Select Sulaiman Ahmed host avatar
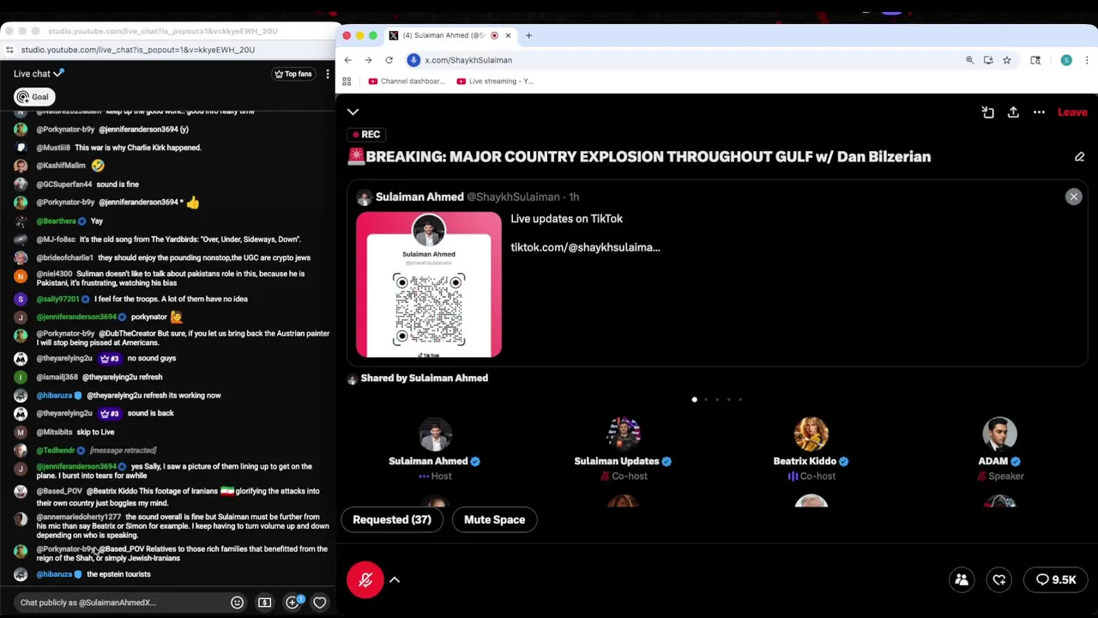Screen dimensions: 1098x618 pyautogui.click(x=435, y=433)
